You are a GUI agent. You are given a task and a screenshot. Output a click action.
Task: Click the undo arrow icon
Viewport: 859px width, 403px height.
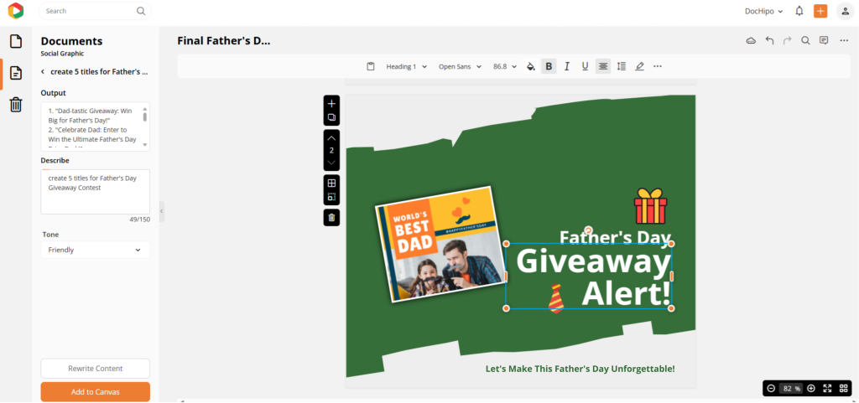(770, 40)
